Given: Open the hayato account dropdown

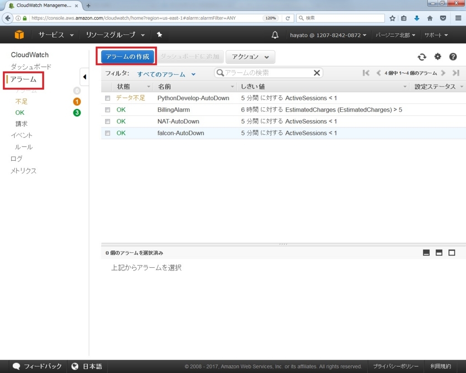Looking at the screenshot, I should [x=328, y=35].
